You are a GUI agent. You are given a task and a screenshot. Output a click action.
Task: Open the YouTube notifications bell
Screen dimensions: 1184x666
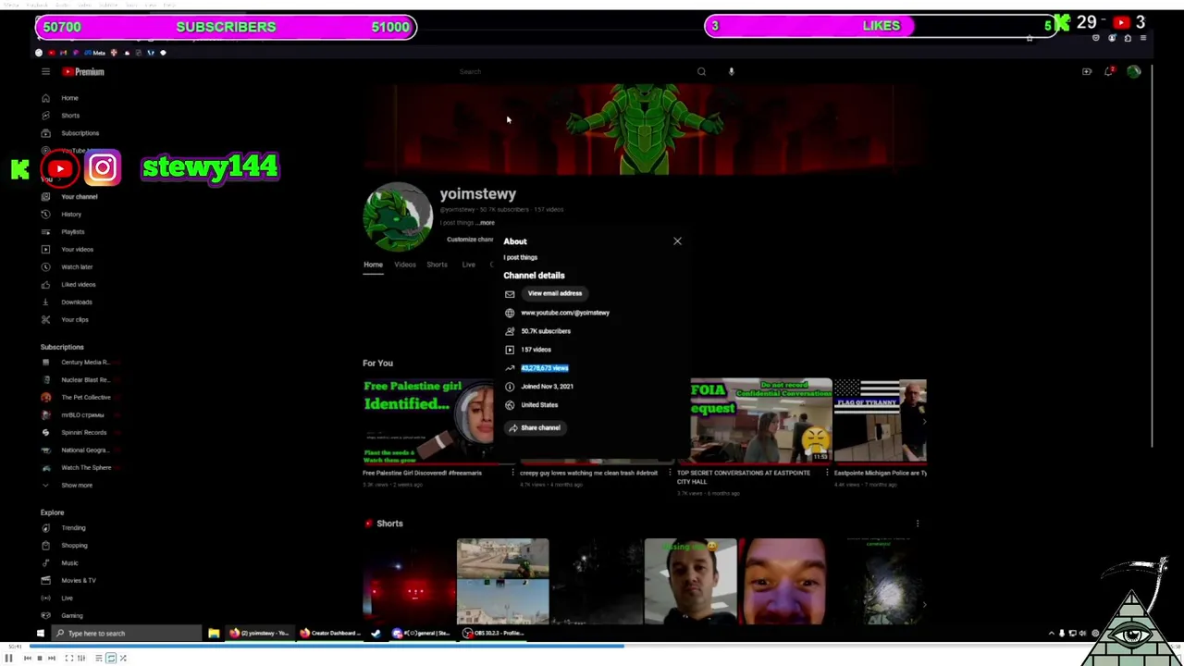[x=1109, y=71]
